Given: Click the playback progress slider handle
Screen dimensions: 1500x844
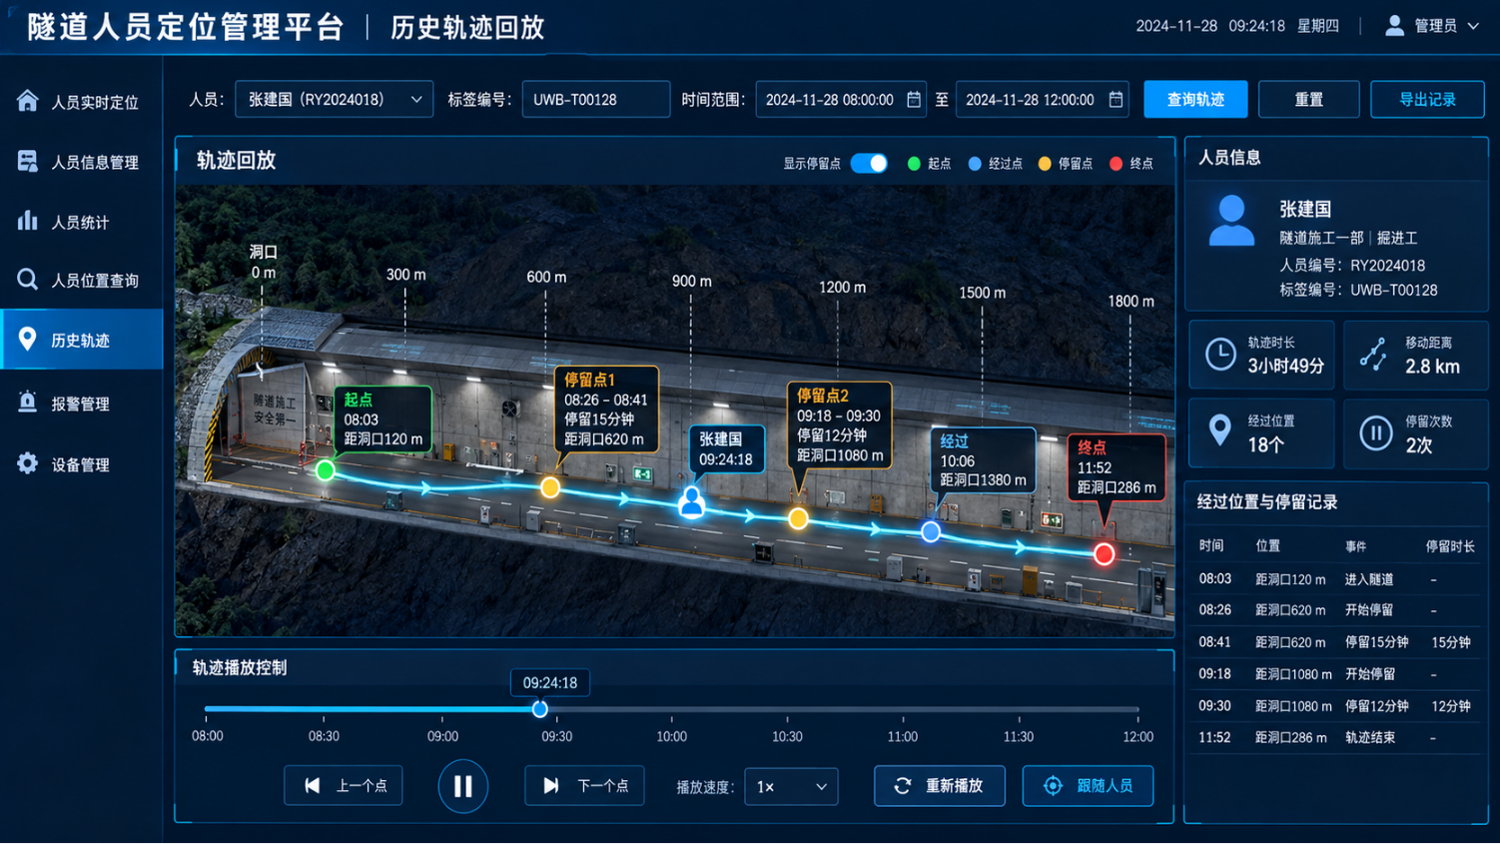Looking at the screenshot, I should click(539, 709).
